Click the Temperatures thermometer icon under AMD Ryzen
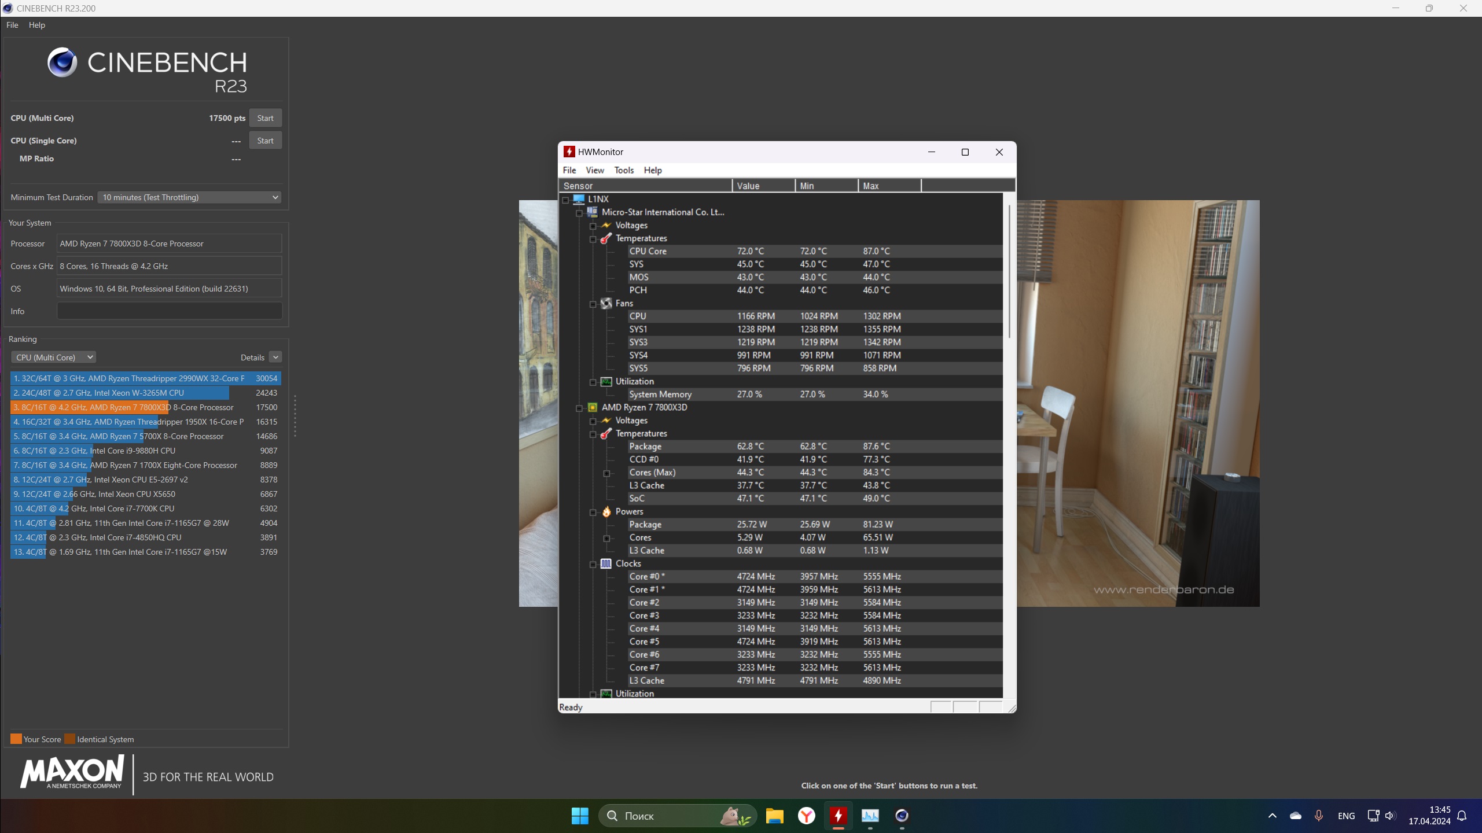 point(606,433)
